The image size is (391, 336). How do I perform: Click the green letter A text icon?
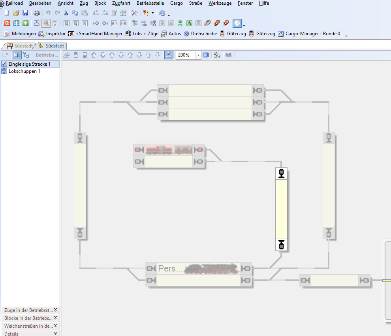click(189, 23)
